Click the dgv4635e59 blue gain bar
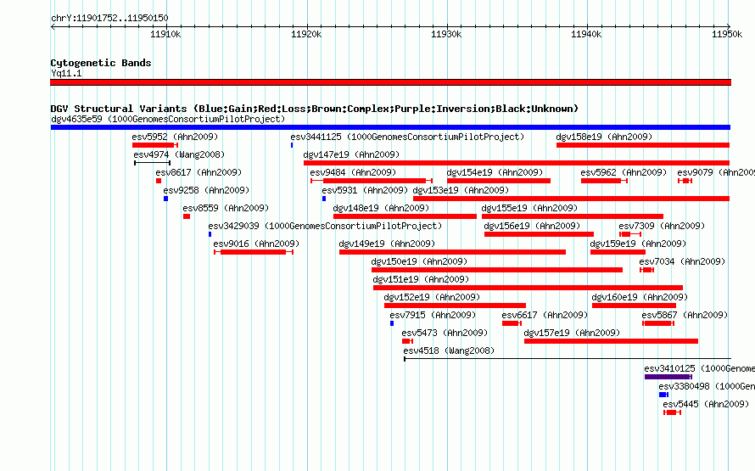 pos(390,127)
